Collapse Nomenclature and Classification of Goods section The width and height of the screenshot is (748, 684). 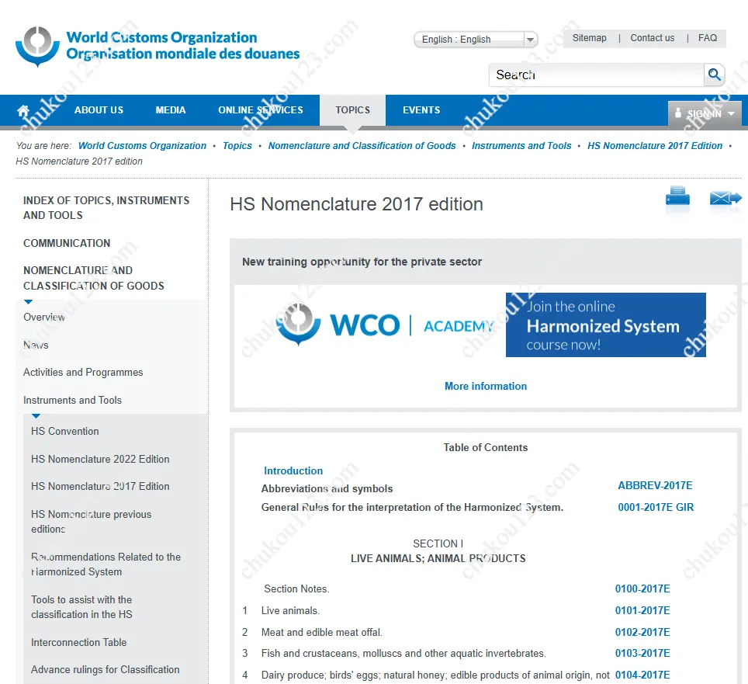pos(29,302)
